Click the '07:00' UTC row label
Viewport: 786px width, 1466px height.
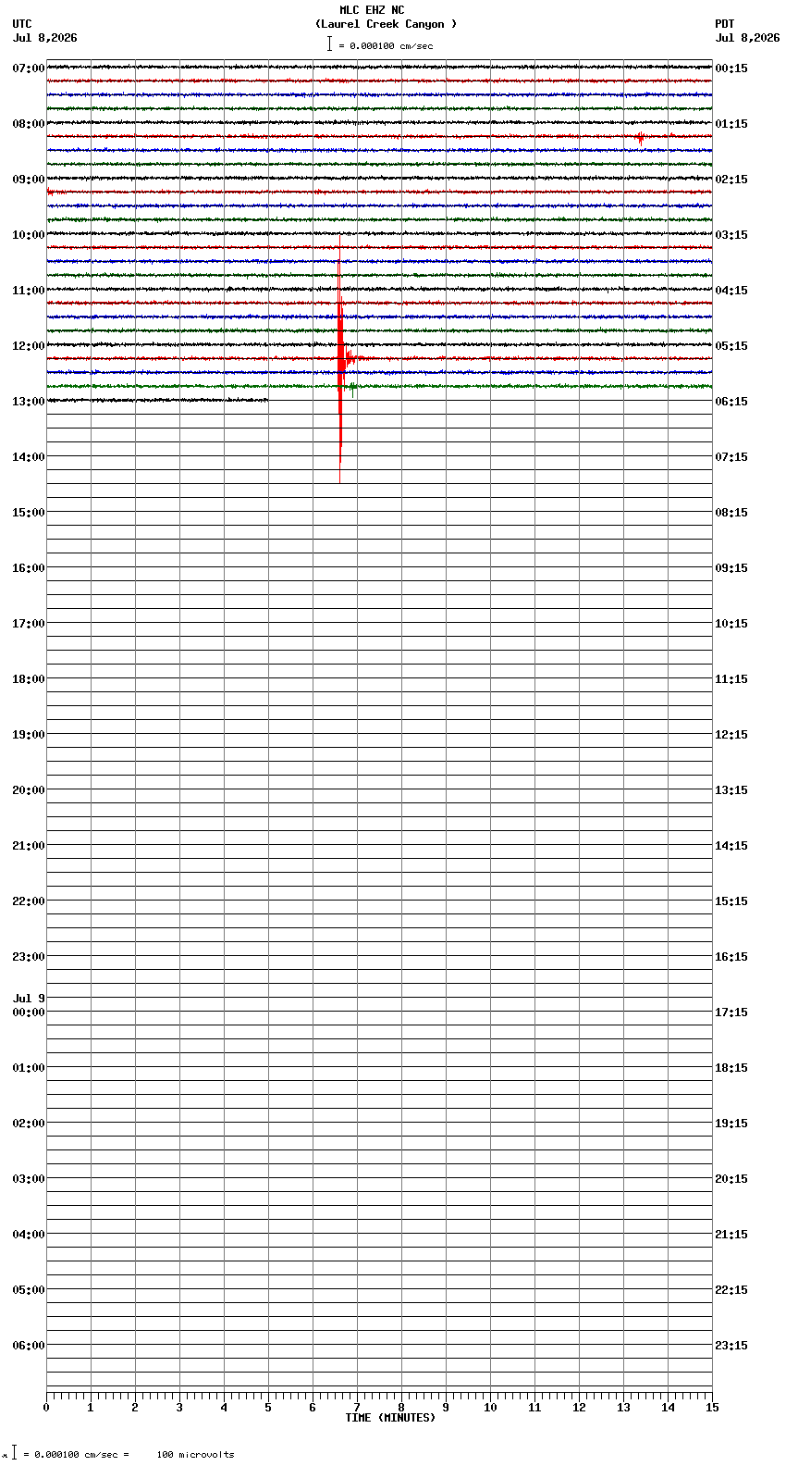29,68
